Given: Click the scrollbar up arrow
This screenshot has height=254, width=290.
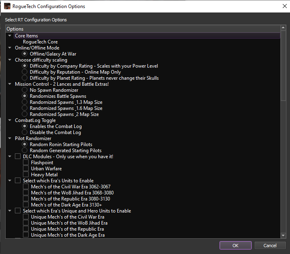Looking at the screenshot, I should click(x=283, y=28).
